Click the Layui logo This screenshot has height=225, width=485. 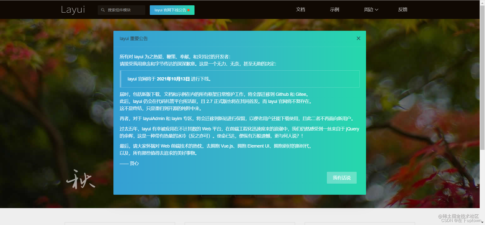(x=73, y=10)
